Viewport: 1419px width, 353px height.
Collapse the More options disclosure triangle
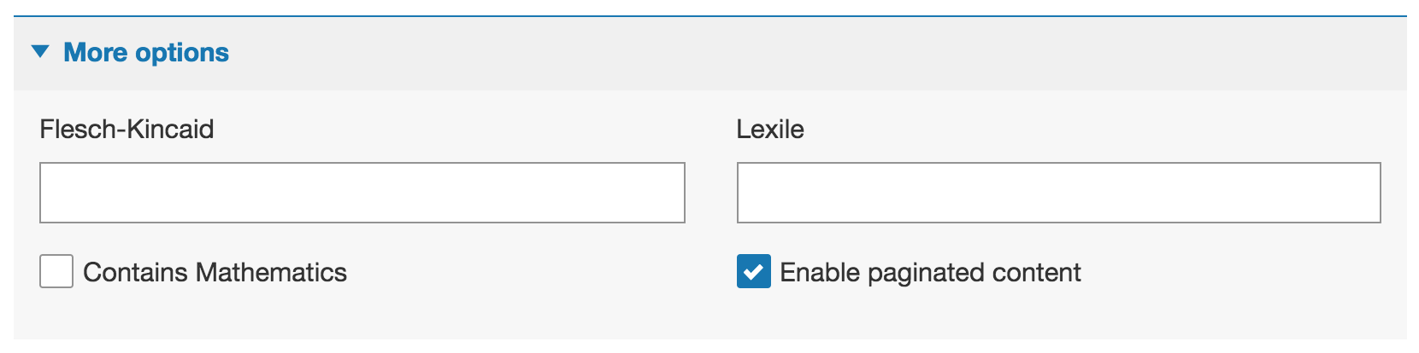coord(40,52)
